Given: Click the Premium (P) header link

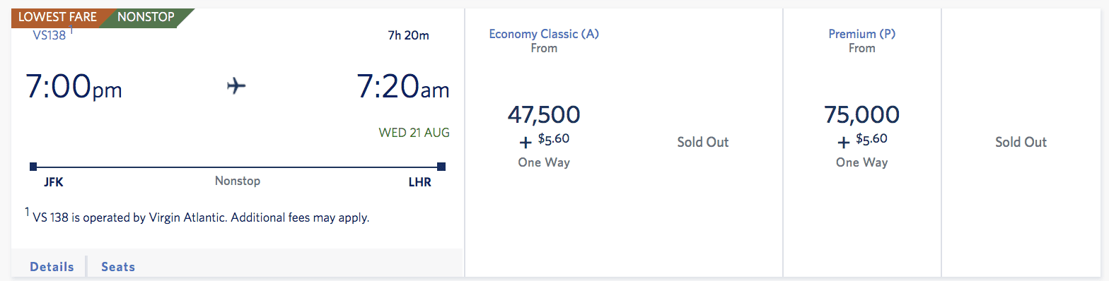Looking at the screenshot, I should pos(862,34).
